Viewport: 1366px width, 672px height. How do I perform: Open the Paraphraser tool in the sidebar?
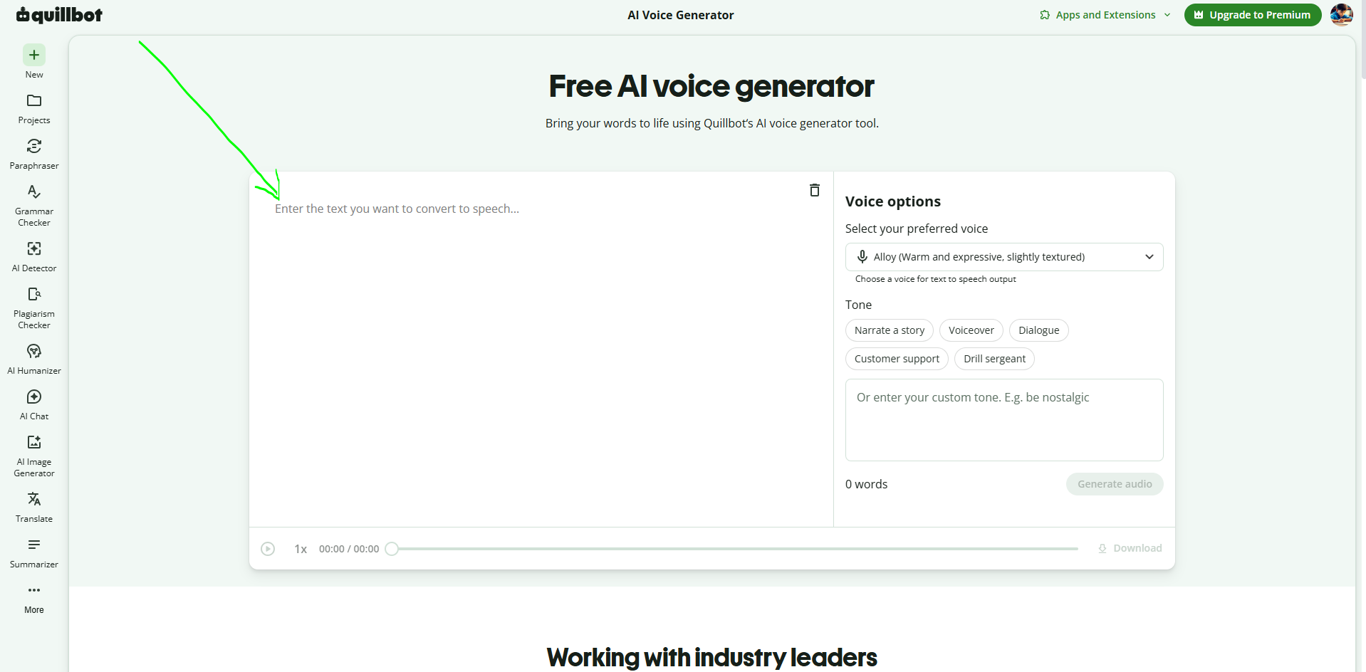[34, 154]
